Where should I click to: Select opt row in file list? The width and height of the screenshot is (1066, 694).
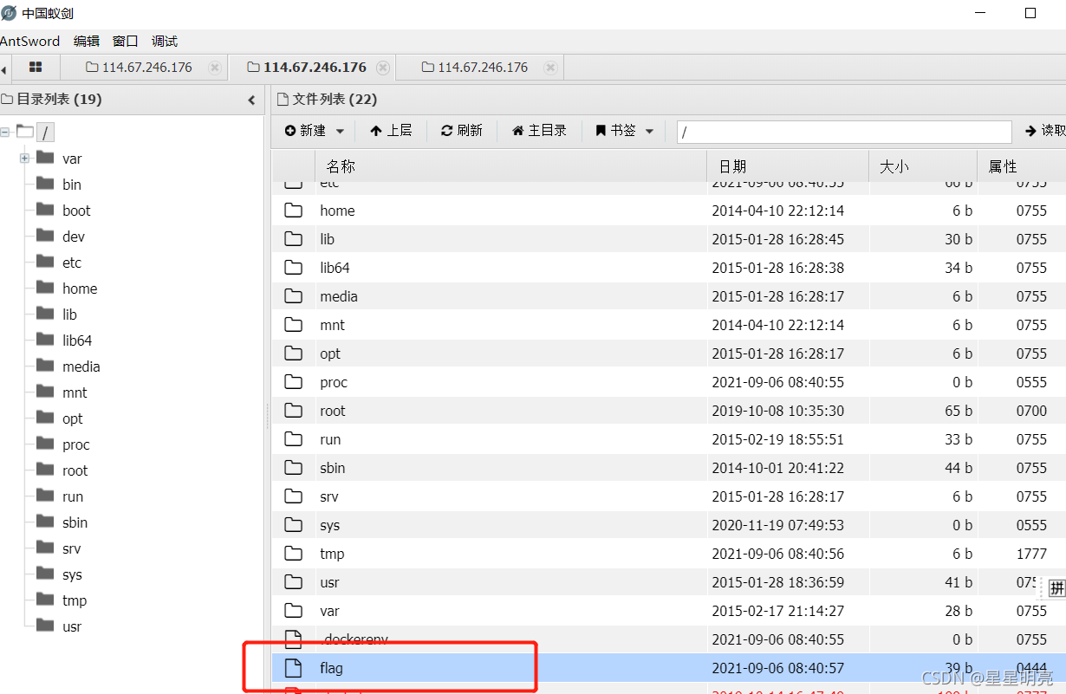tap(669, 353)
